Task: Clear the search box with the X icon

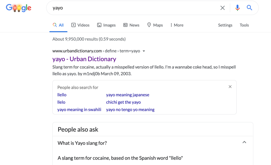Action: [x=222, y=8]
